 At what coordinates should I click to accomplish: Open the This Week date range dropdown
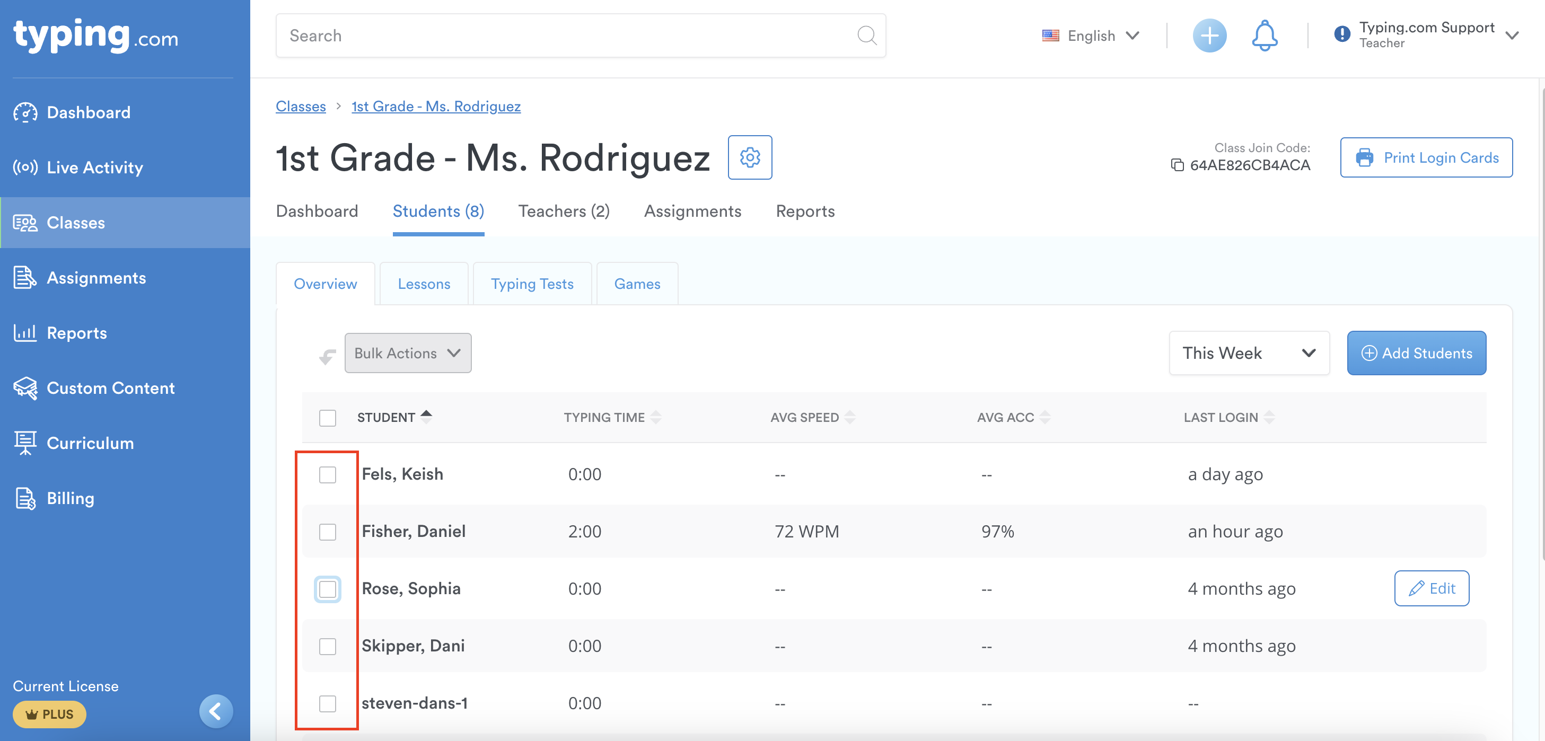click(1248, 353)
